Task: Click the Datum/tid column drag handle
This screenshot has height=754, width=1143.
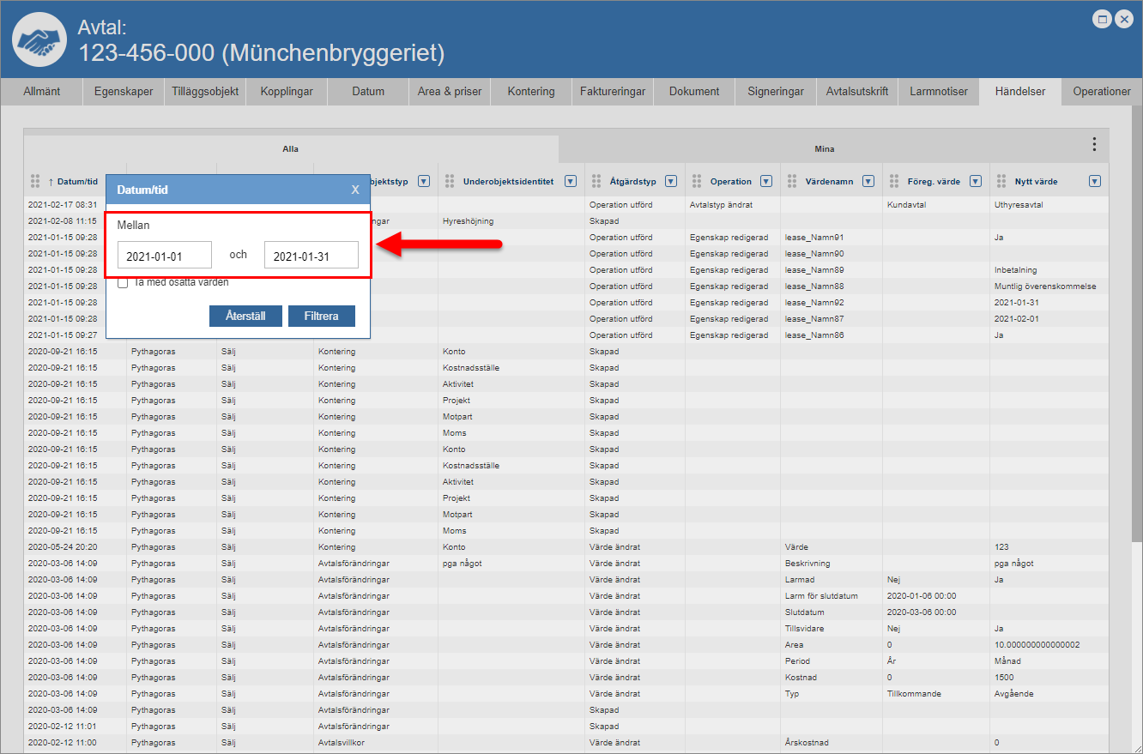Action: (35, 181)
